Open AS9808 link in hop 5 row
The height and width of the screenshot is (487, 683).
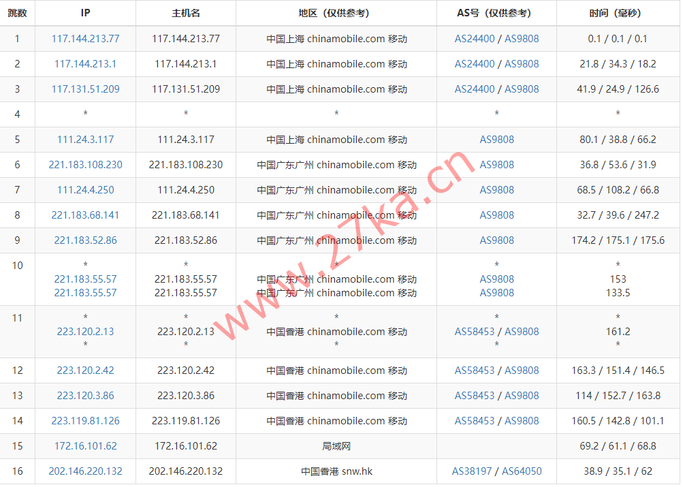coord(496,140)
